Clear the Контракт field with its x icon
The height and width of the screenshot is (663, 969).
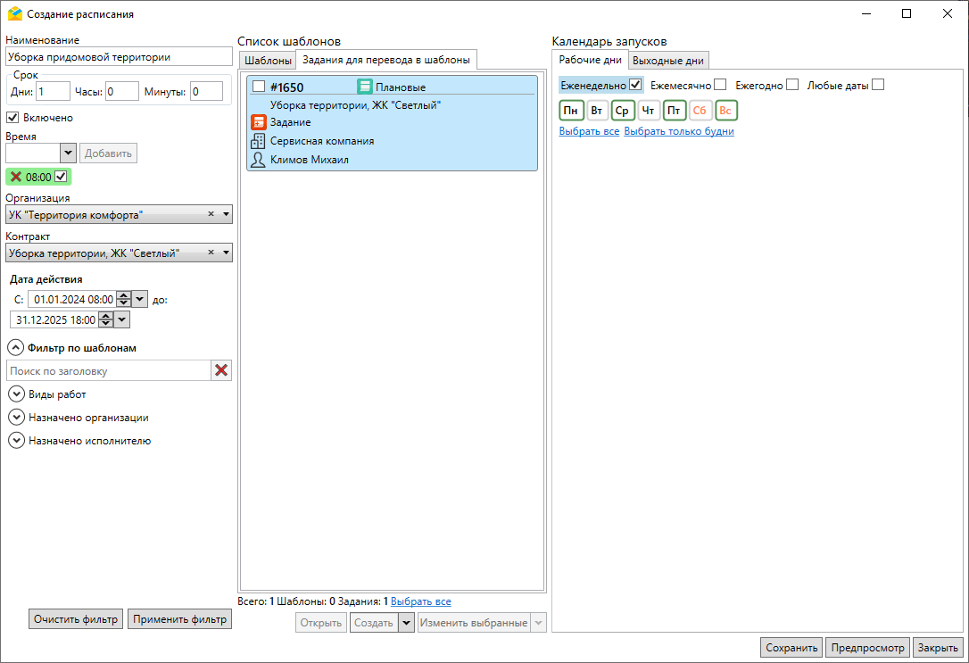coord(211,253)
